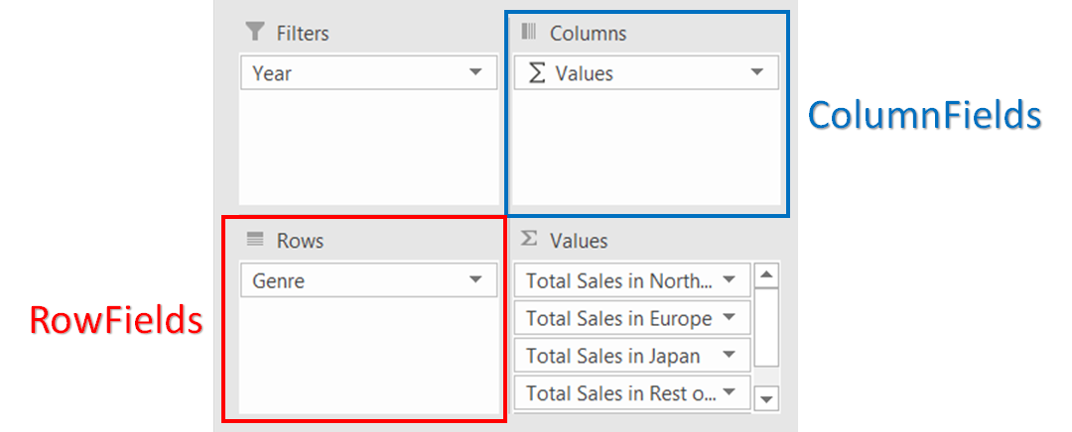Screen dimensions: 1072x432
Task: Open the Genre row field dropdown
Action: (x=475, y=280)
